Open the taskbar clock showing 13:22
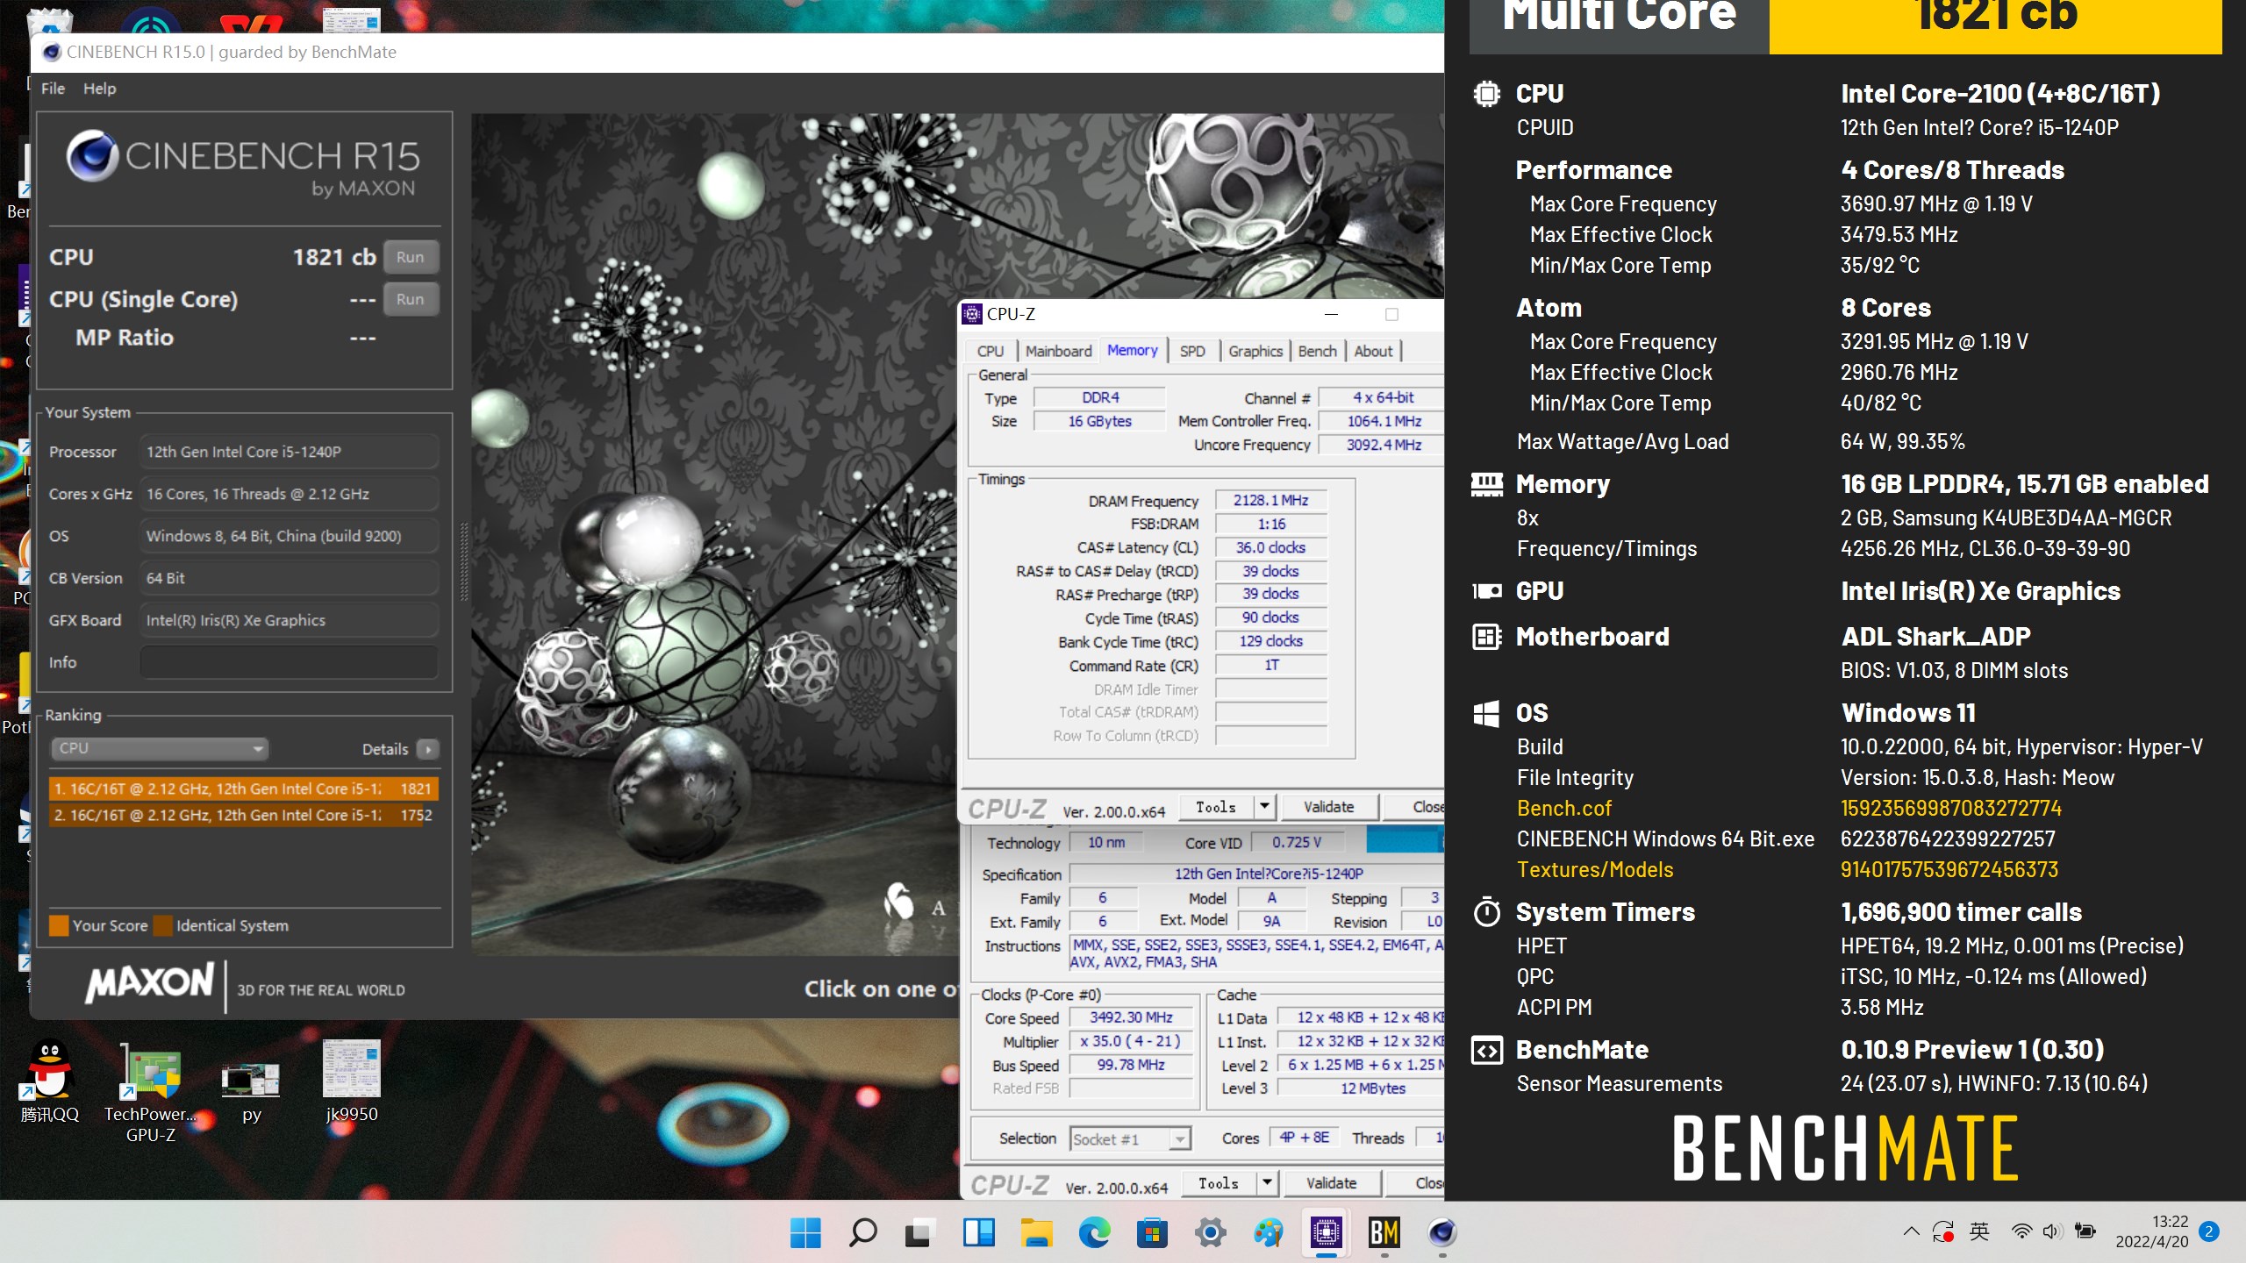The image size is (2246, 1263). 2151,1231
